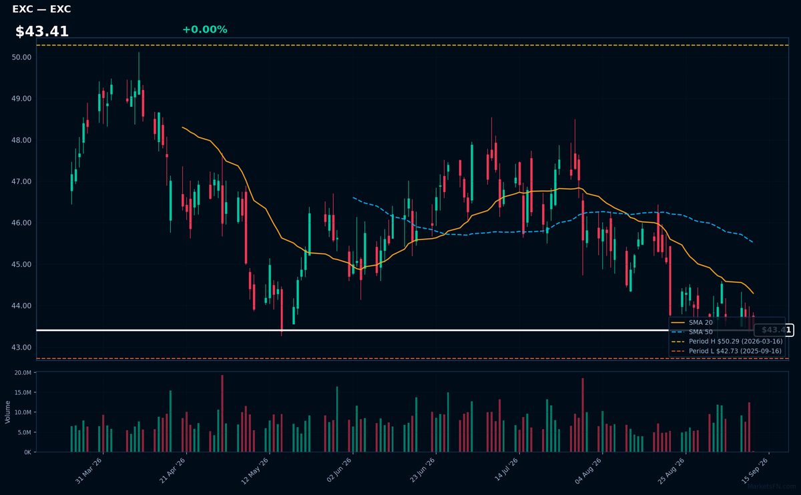Select the large $43.41 headline price

(42, 31)
